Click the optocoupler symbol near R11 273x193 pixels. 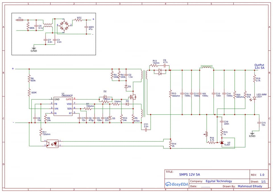point(53,144)
